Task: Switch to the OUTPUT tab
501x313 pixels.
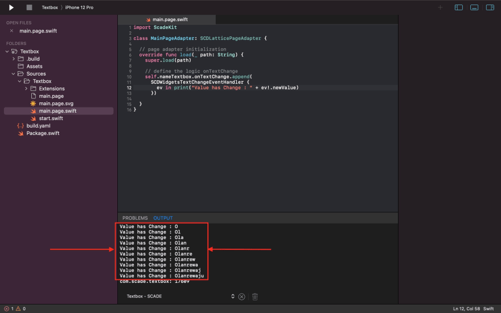Action: [x=163, y=218]
